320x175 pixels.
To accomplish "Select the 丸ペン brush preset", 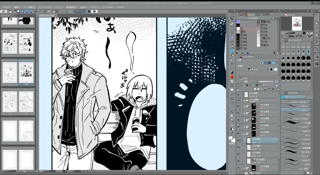I will pos(296,135).
